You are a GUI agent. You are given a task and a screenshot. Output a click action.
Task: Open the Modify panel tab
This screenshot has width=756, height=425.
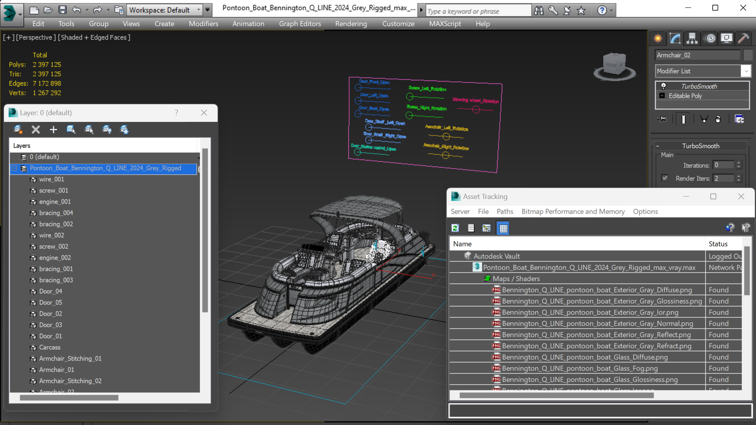coord(675,38)
